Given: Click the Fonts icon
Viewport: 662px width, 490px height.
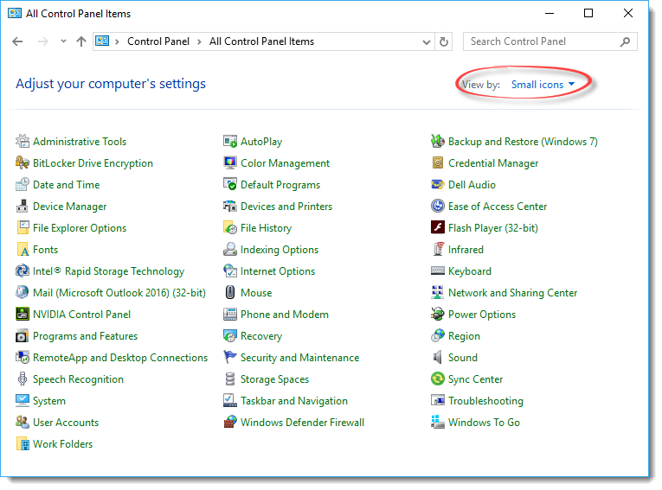Looking at the screenshot, I should pos(22,249).
